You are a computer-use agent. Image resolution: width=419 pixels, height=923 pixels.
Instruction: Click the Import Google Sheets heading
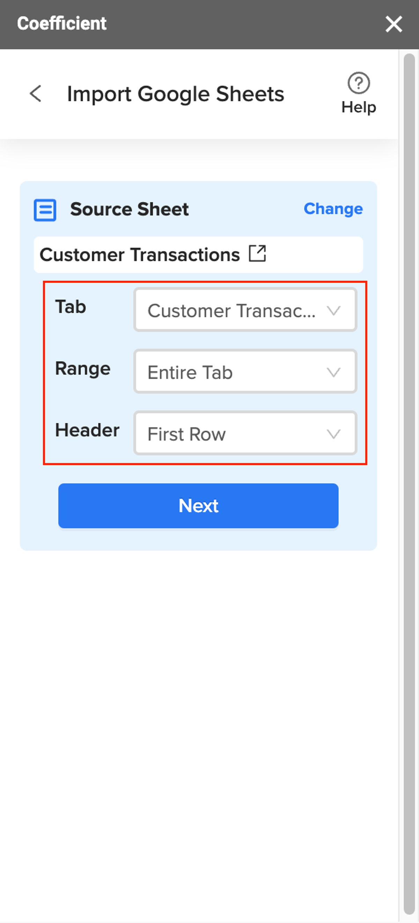[x=176, y=94]
